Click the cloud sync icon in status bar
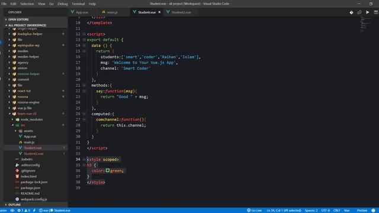 pos(12,211)
